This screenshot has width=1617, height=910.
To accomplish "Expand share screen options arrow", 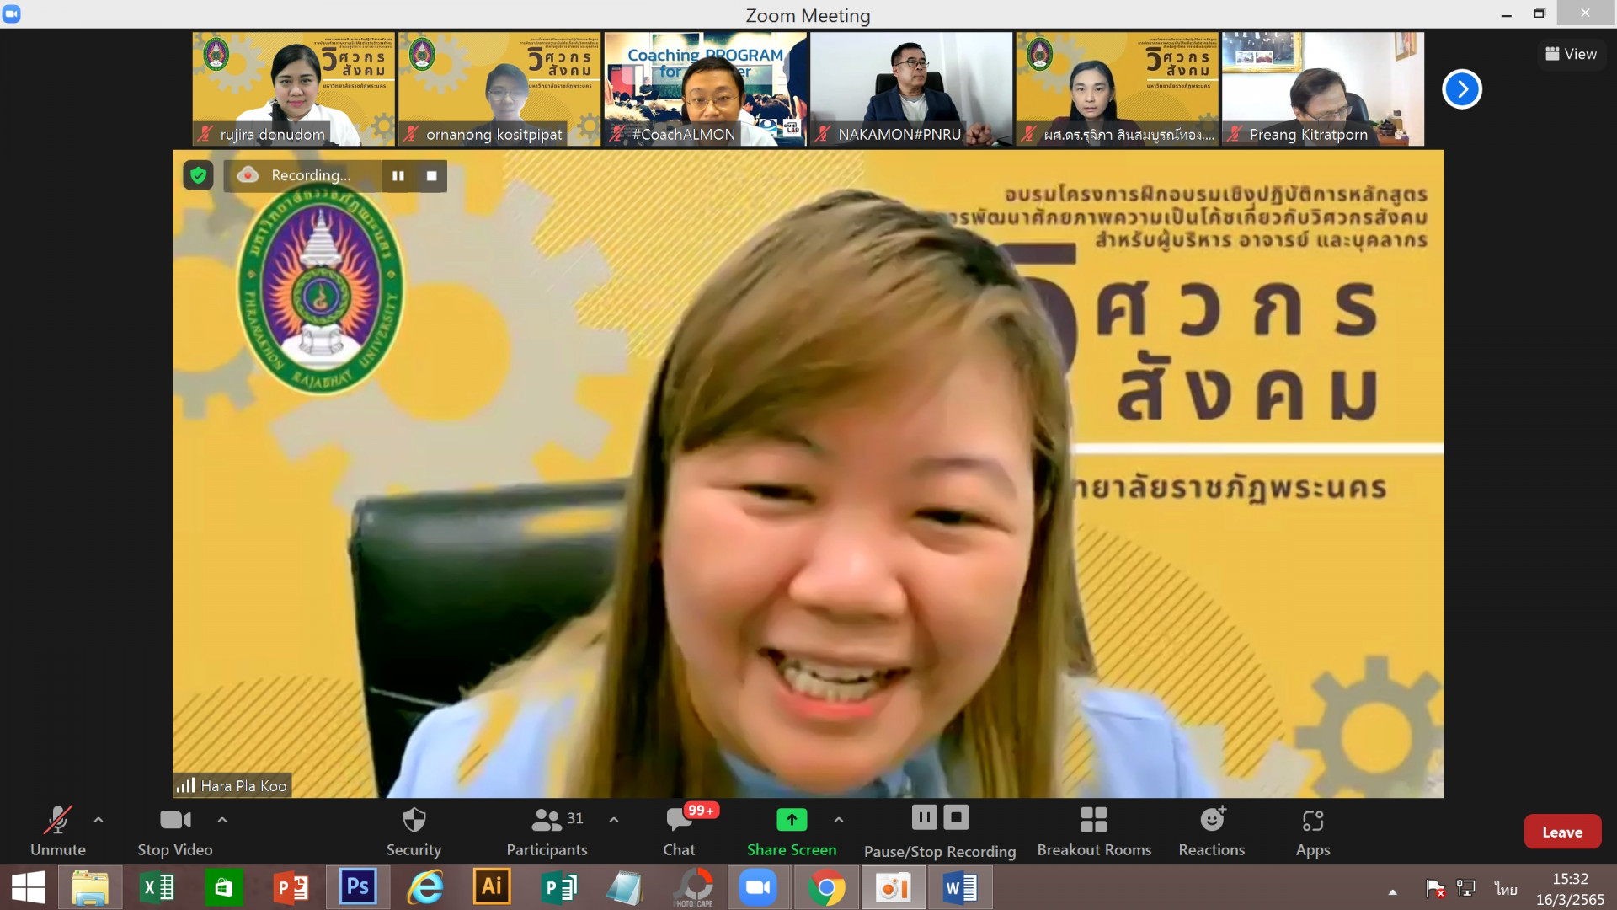I will click(x=839, y=819).
